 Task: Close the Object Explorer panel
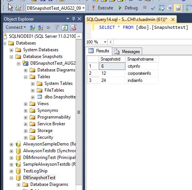pyautogui.click(x=79, y=19)
